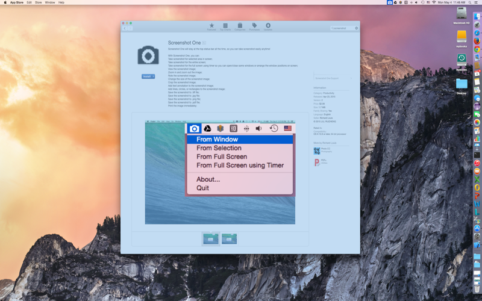Launch Google Chrome from the Dock

477,49
